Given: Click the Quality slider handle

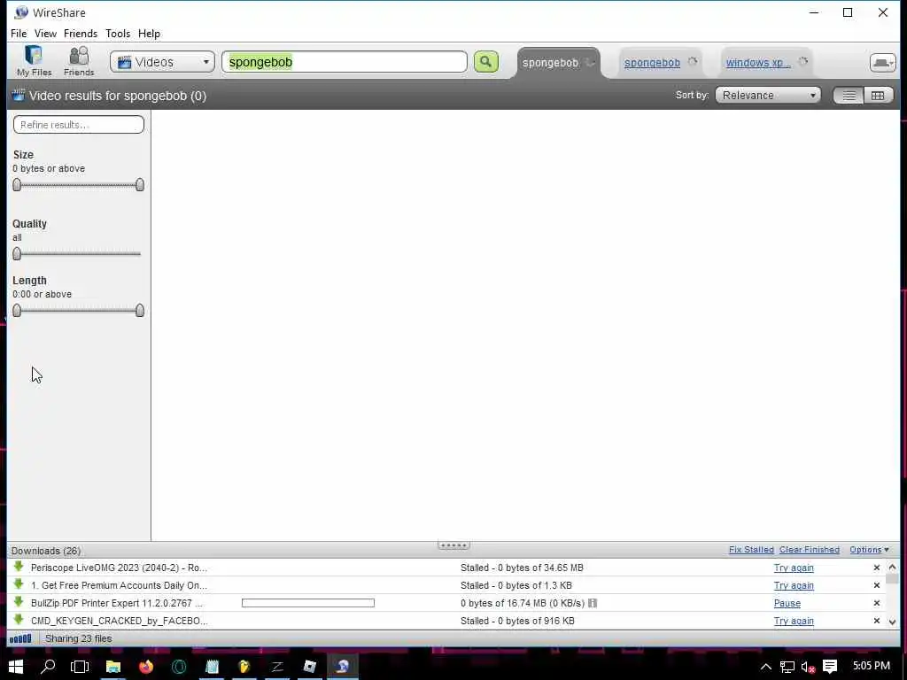Looking at the screenshot, I should pos(17,254).
